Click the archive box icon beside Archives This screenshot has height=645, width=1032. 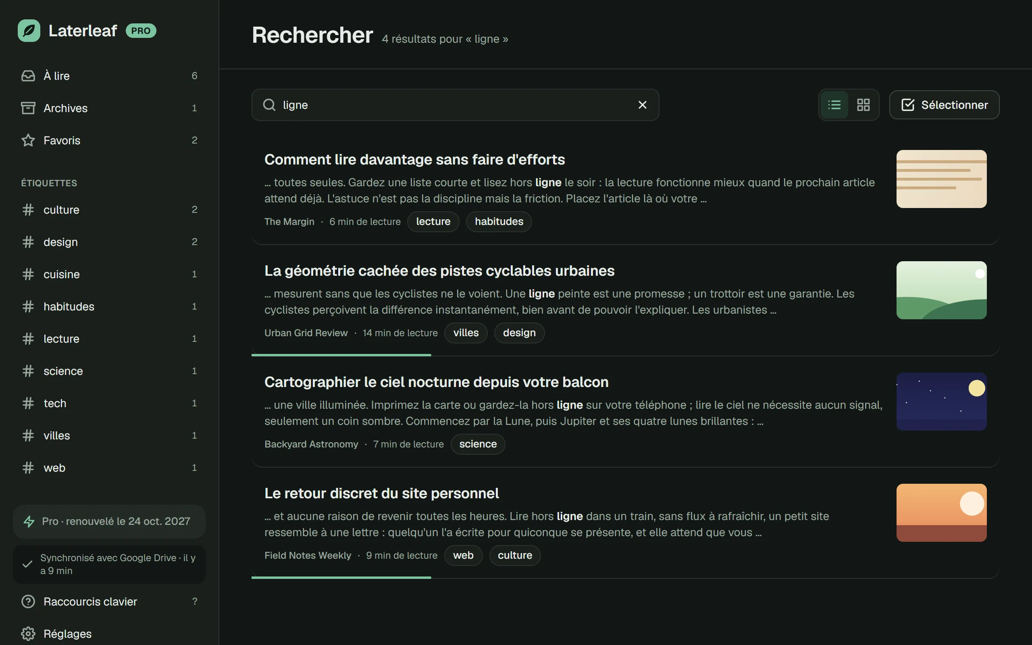pos(28,108)
